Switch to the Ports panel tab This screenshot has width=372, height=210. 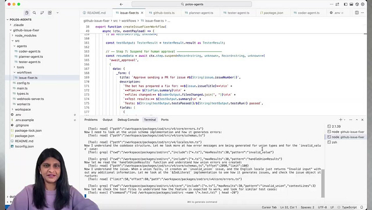tap(165, 120)
